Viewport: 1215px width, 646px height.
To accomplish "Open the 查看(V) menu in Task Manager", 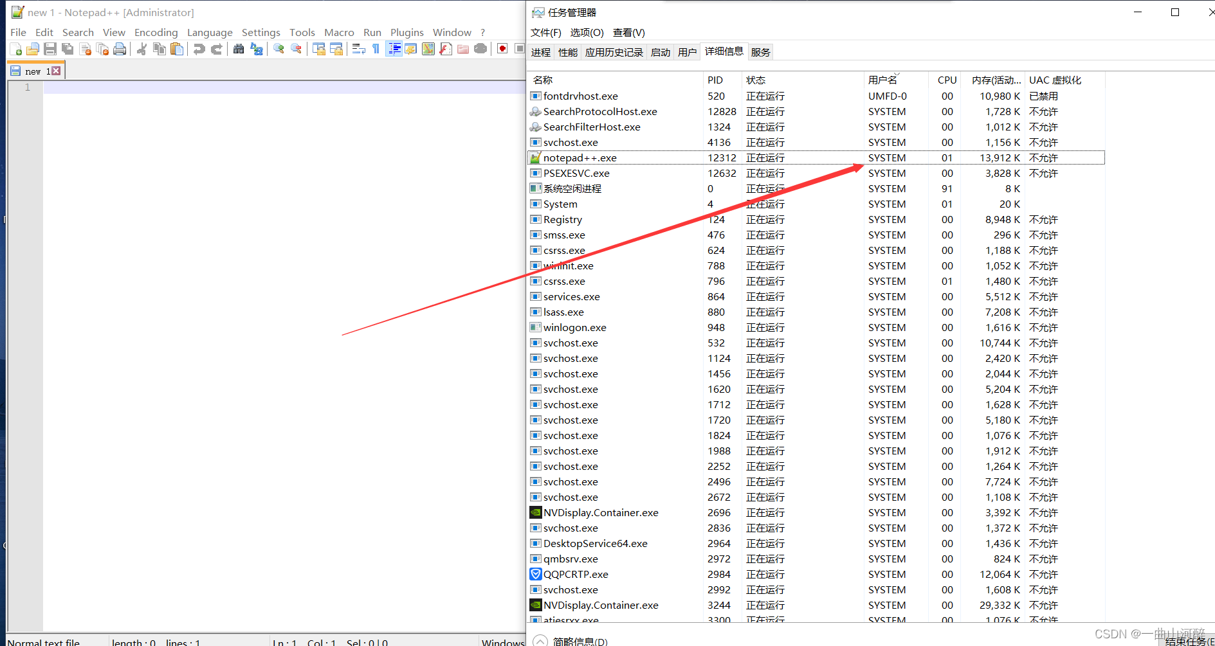I will click(x=629, y=32).
